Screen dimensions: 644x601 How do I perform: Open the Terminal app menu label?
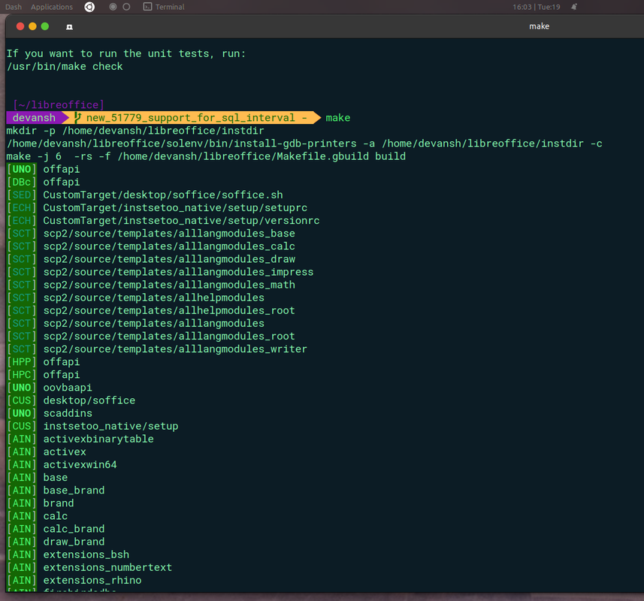tap(170, 7)
